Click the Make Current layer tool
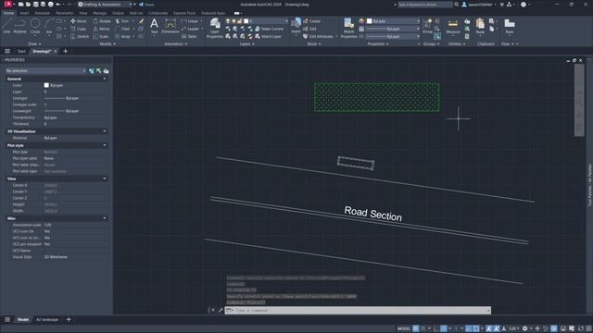This screenshot has width=593, height=333. pos(269,29)
